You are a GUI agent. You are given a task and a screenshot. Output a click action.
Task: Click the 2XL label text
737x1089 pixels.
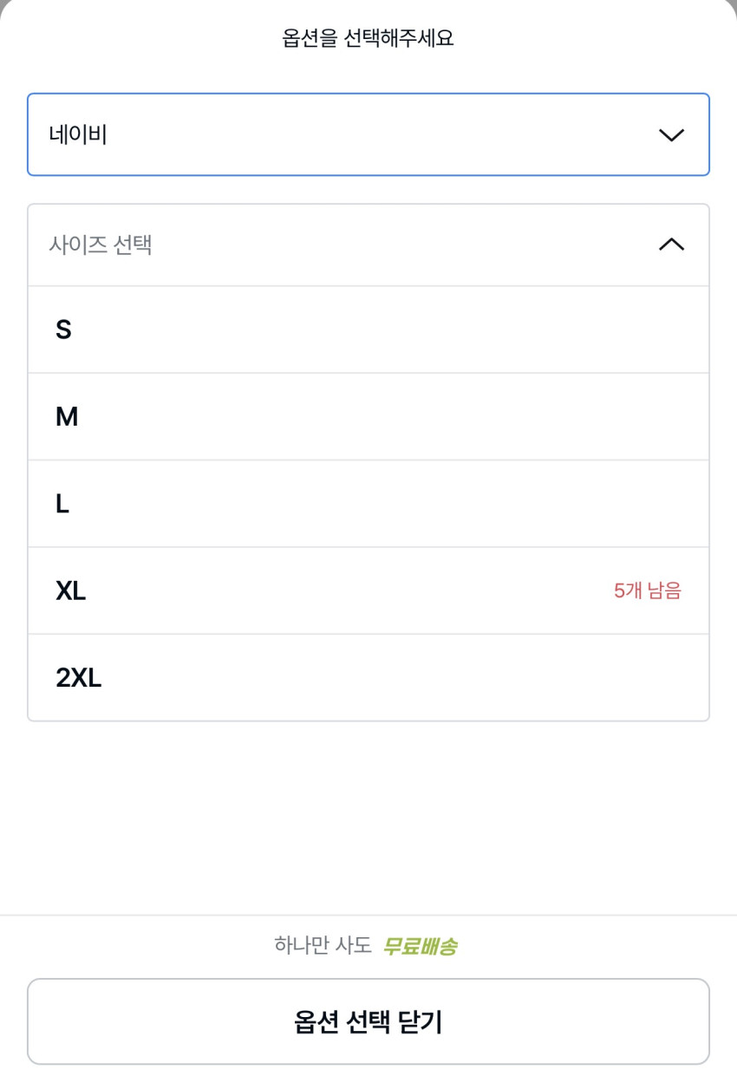(x=78, y=677)
